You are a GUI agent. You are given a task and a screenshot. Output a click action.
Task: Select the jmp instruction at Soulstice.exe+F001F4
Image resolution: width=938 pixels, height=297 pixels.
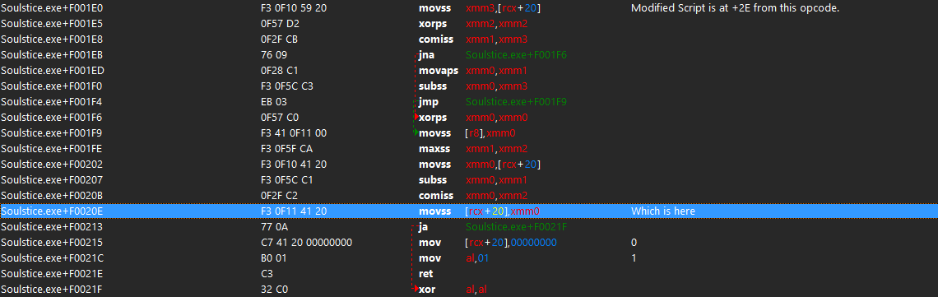click(429, 101)
